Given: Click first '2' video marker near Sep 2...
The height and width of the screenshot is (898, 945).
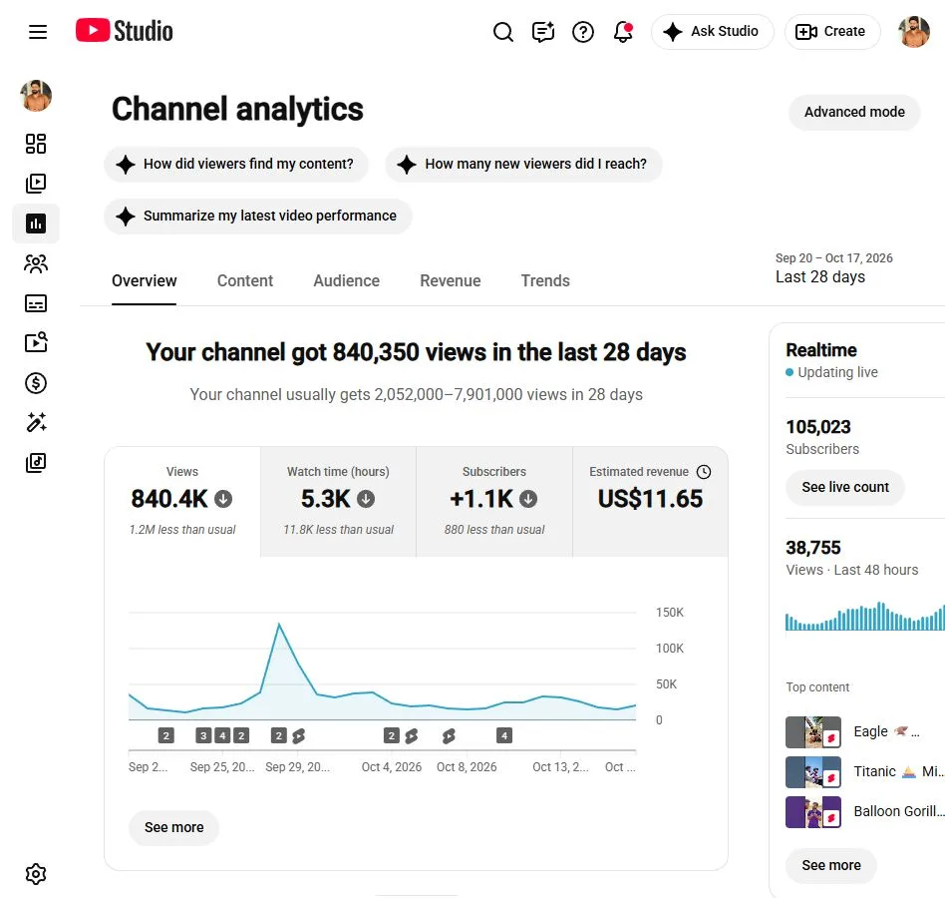Looking at the screenshot, I should (166, 735).
